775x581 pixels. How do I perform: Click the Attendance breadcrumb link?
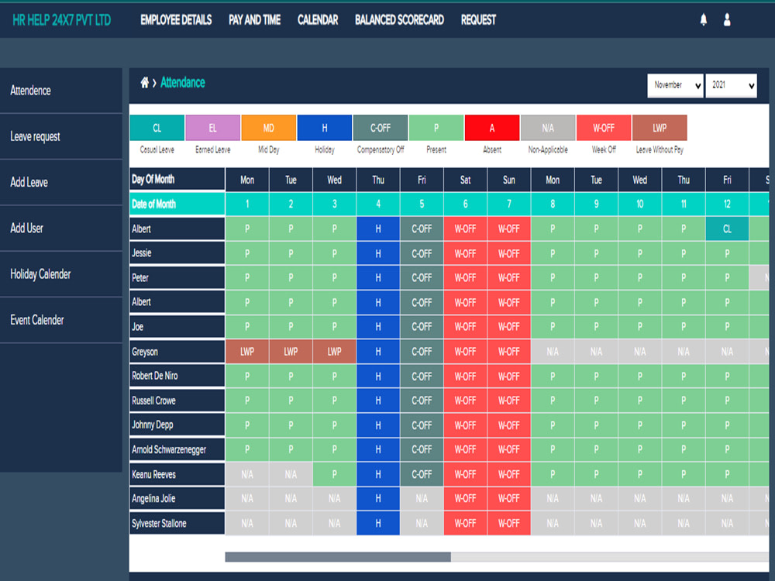click(182, 83)
